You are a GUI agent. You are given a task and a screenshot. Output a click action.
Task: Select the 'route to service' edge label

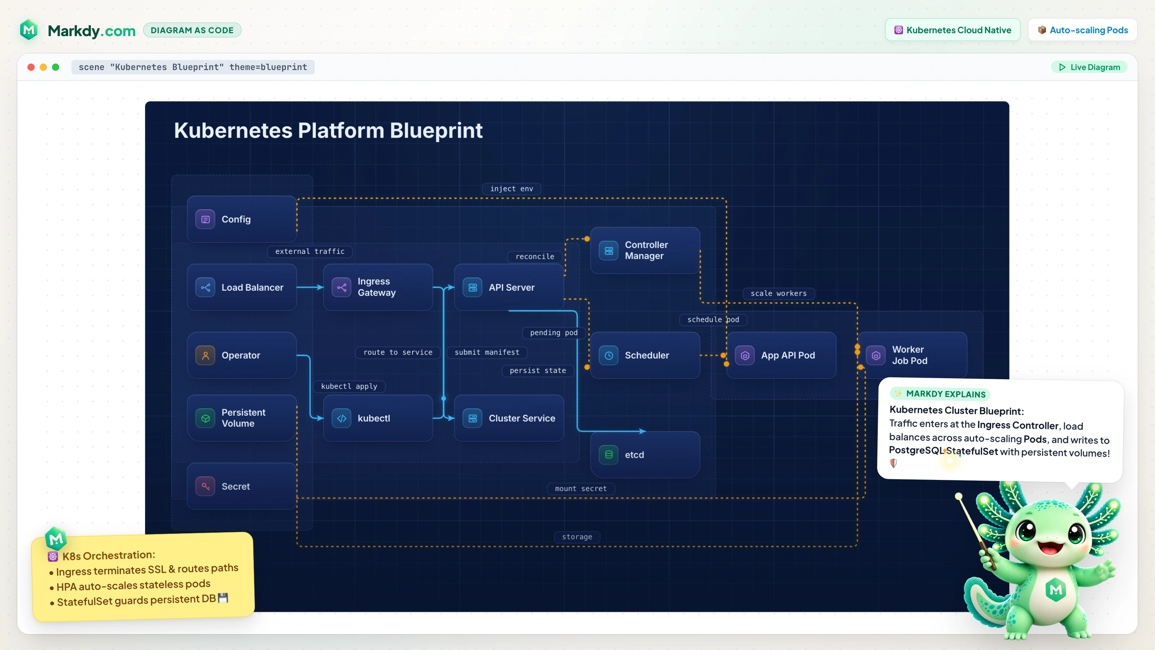point(398,352)
